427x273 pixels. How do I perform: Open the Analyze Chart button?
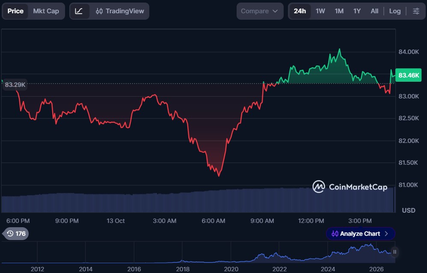[x=360, y=234]
